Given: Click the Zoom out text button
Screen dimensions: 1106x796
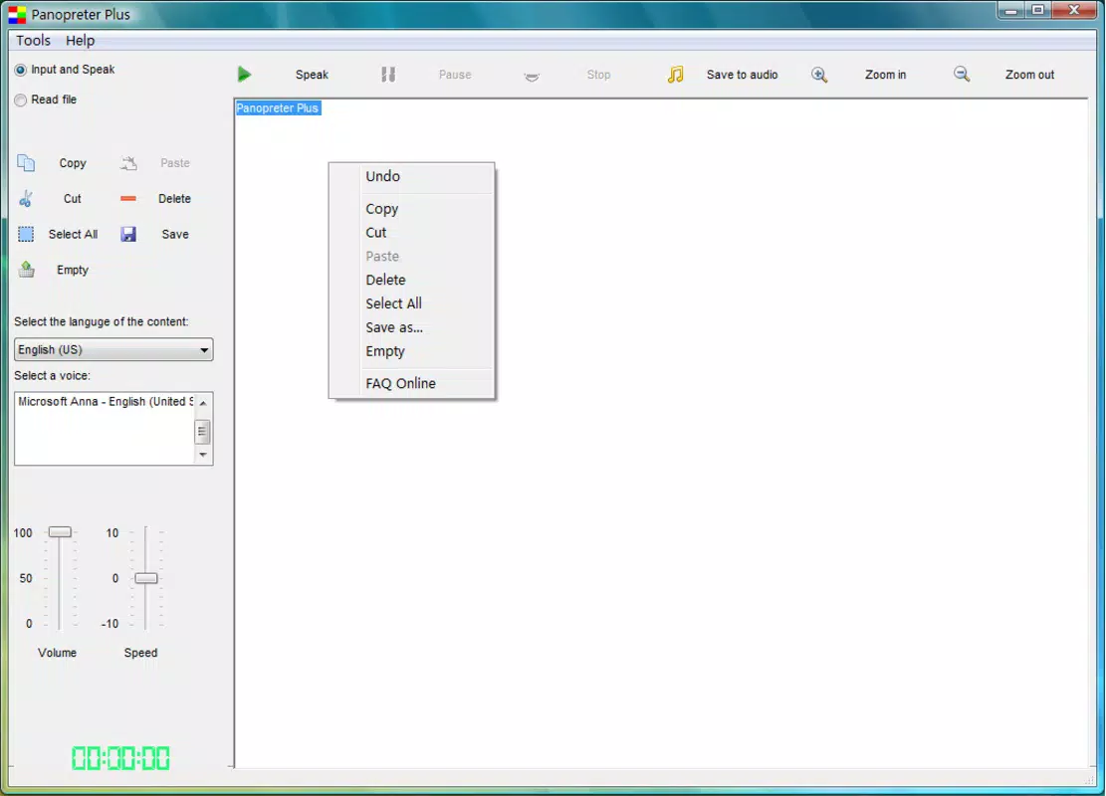Looking at the screenshot, I should [1029, 75].
